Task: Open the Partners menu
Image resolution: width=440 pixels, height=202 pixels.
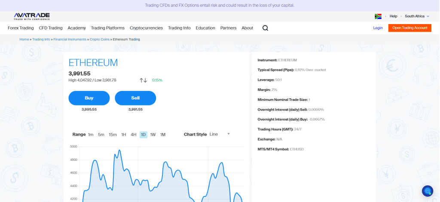Action: [x=229, y=28]
